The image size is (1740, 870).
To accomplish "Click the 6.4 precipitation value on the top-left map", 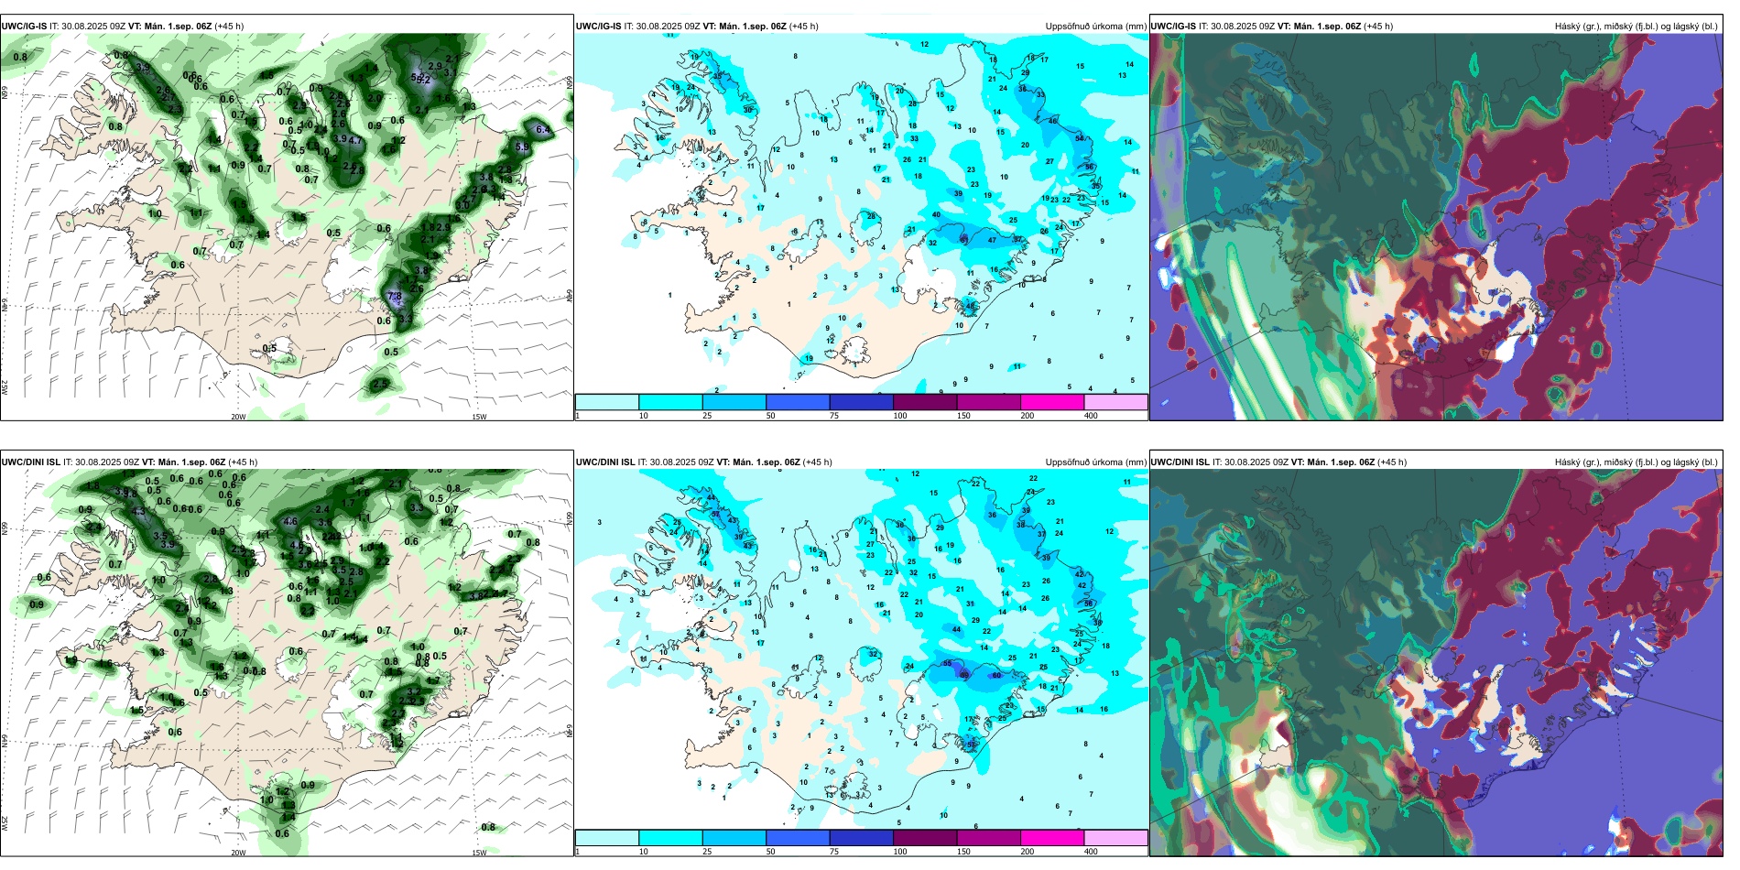I will [543, 130].
